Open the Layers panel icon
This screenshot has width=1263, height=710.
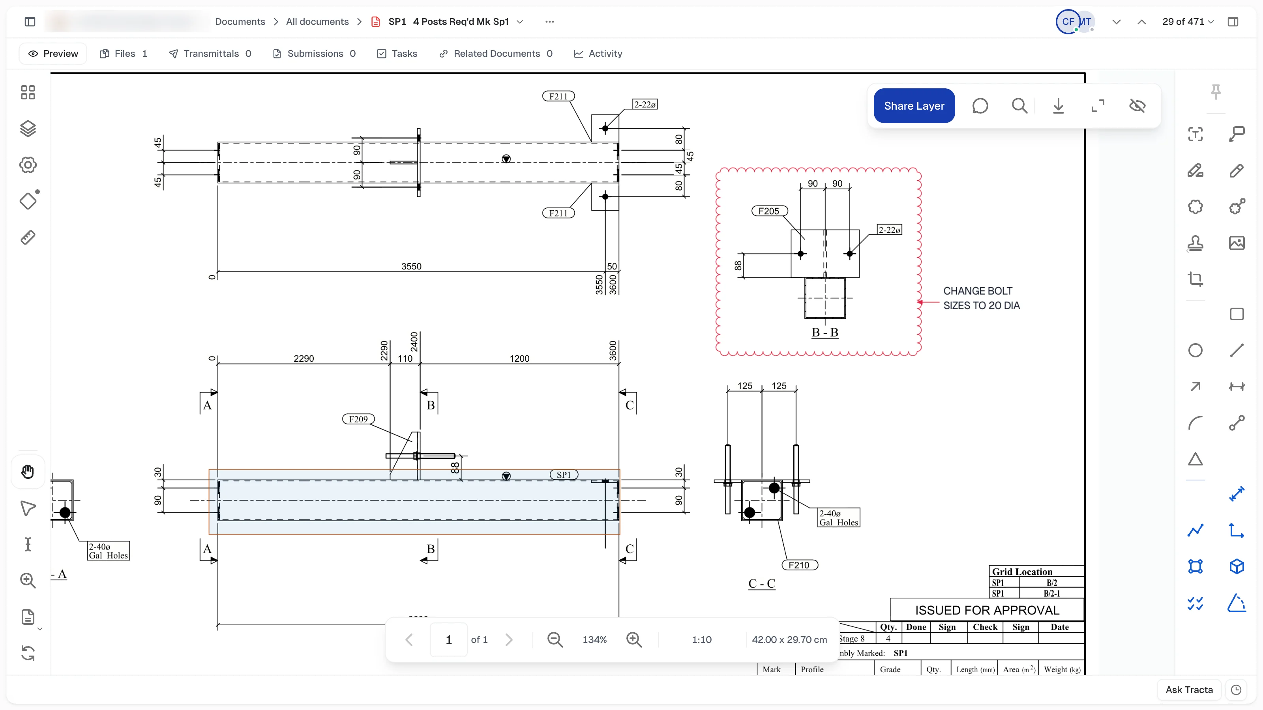[x=28, y=129]
